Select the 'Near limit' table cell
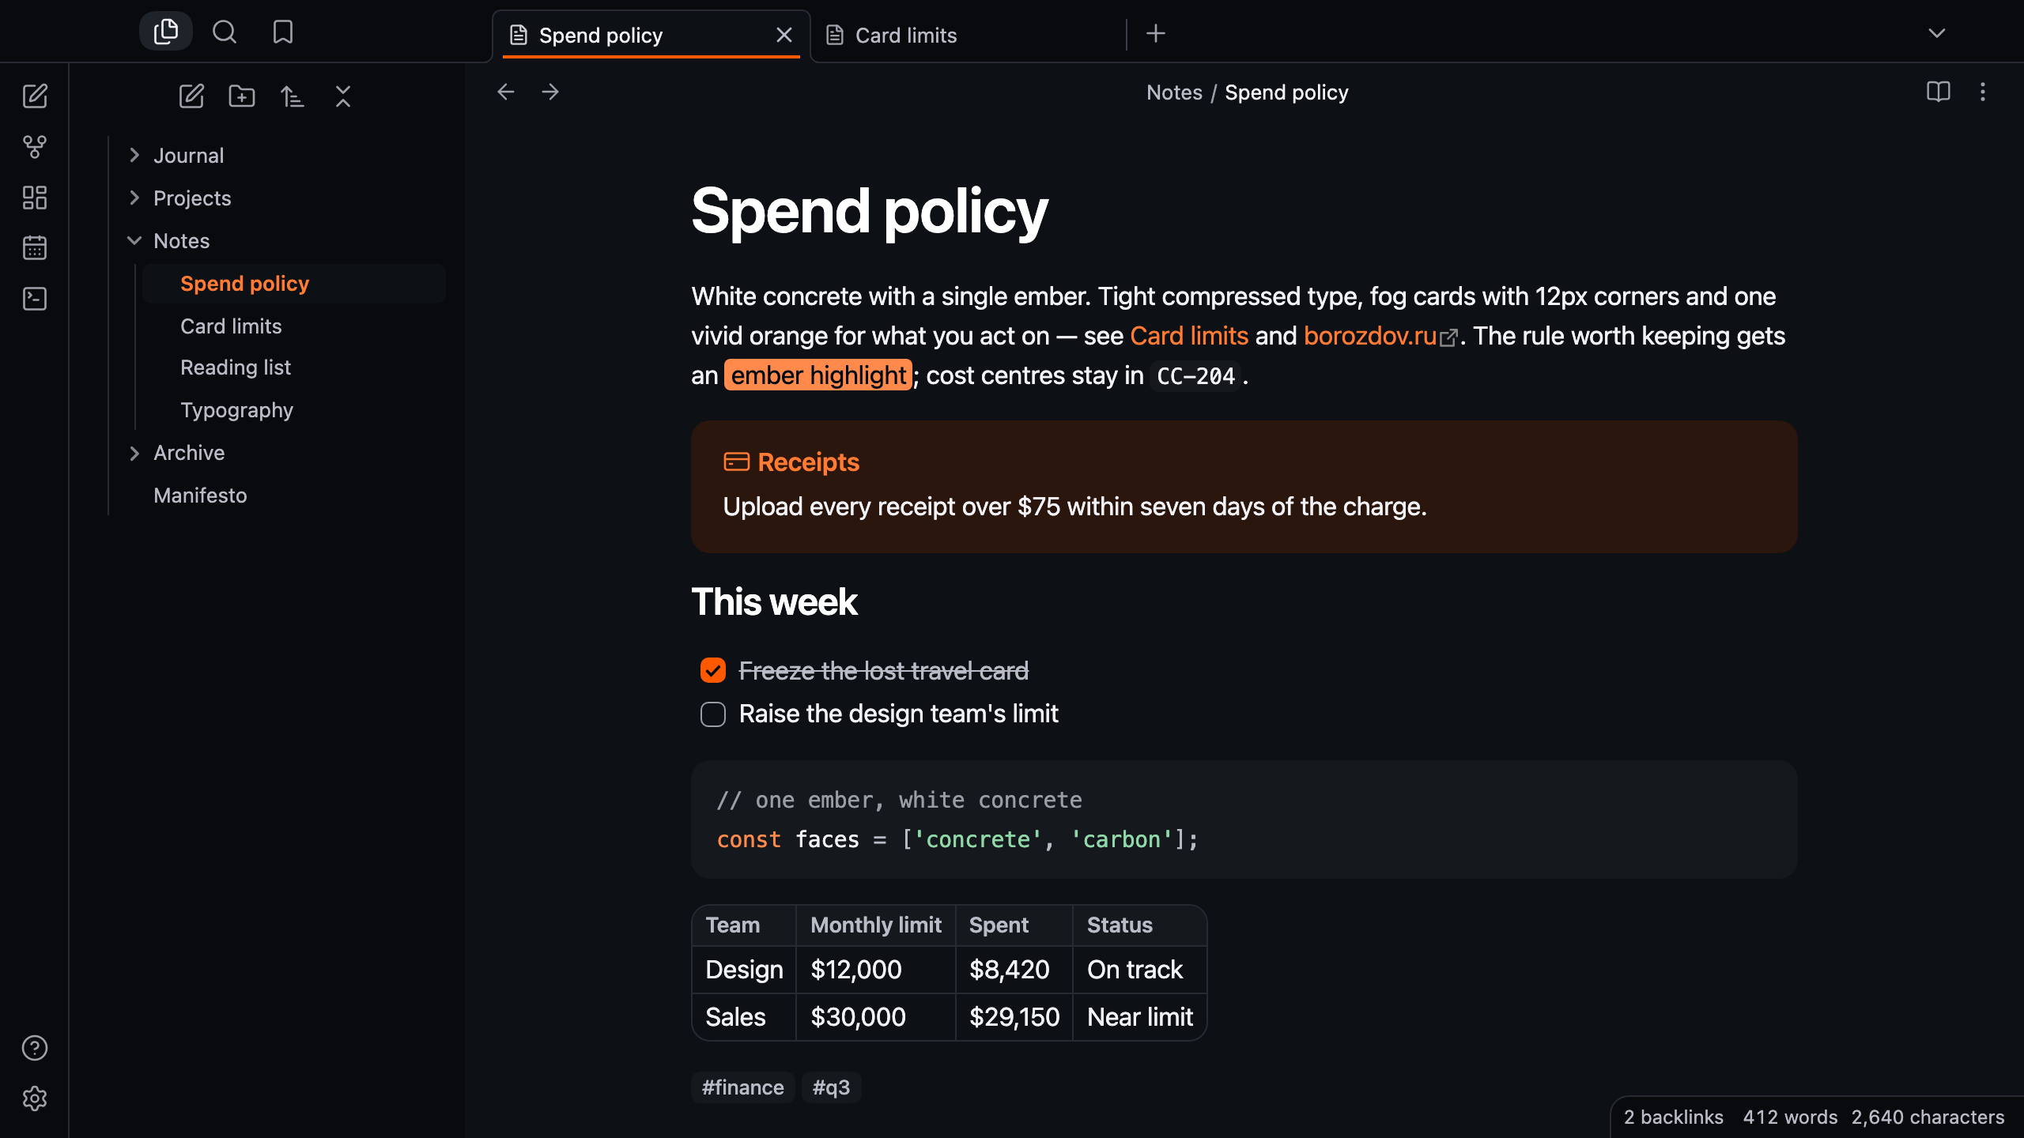Viewport: 2024px width, 1138px height. (1140, 1017)
